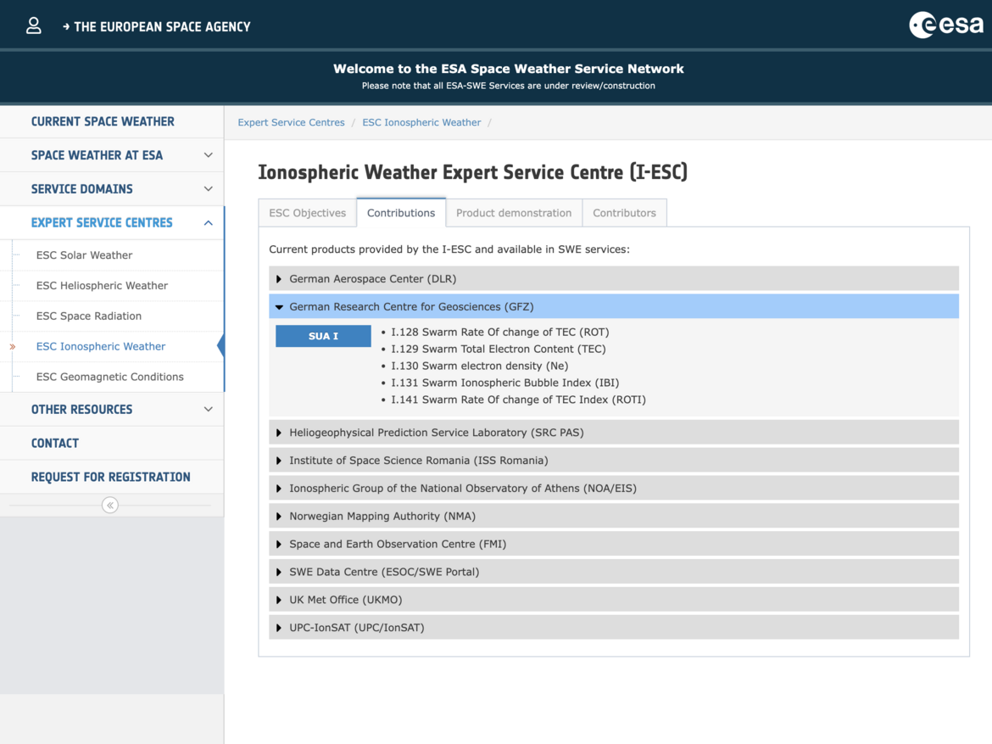This screenshot has width=992, height=744.
Task: Expand German Aerospace Center (DLR) section
Action: point(614,278)
